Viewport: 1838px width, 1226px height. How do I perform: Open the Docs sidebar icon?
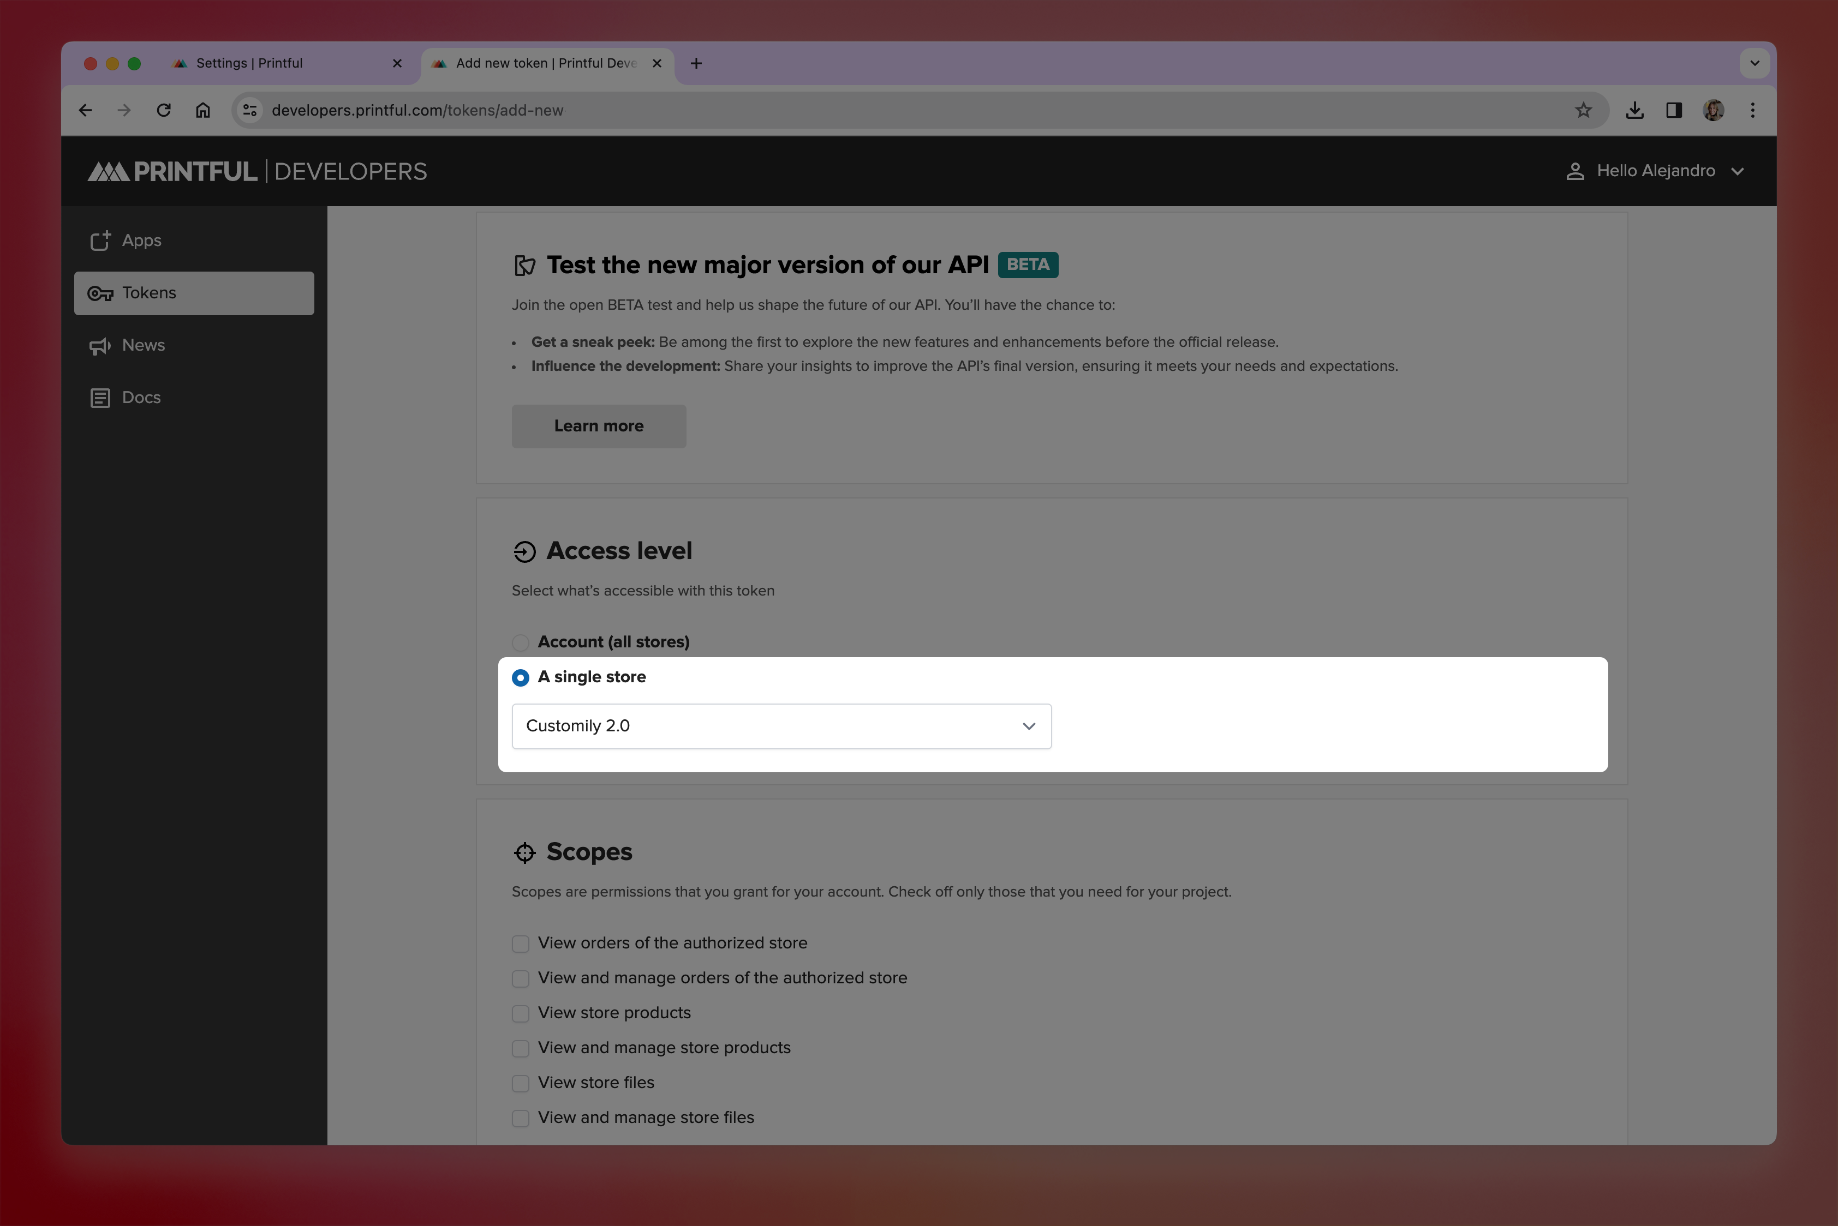click(100, 398)
